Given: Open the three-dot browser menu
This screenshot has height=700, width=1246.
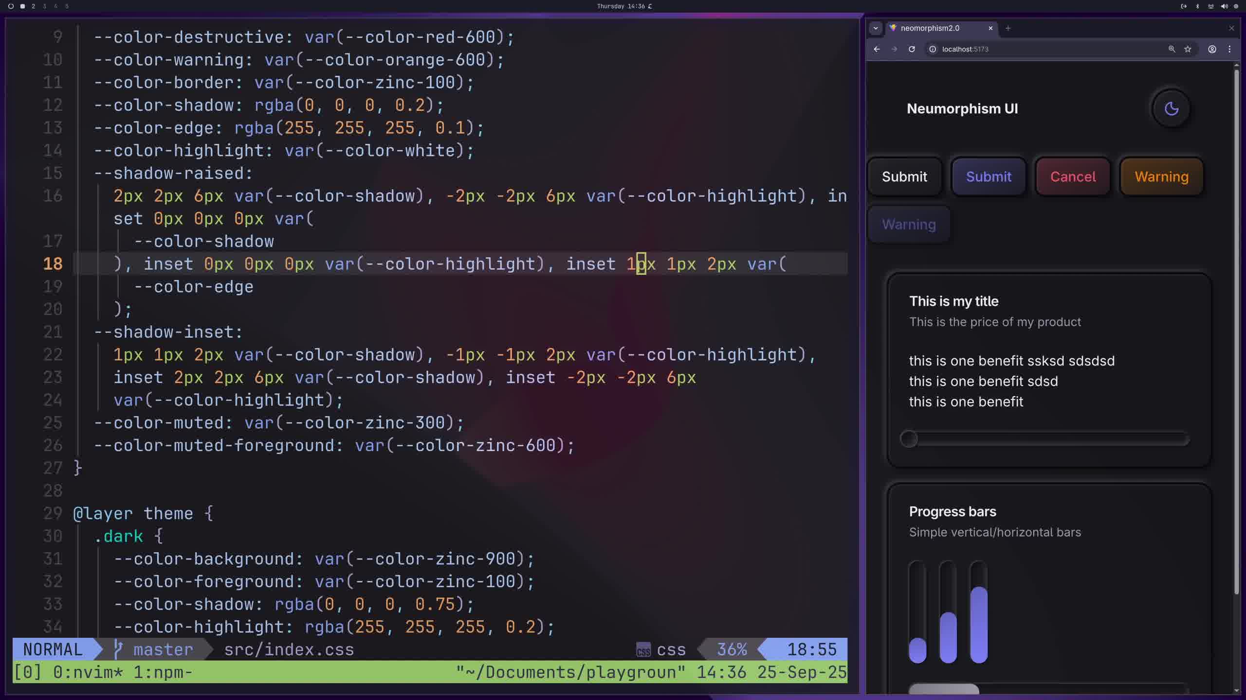Looking at the screenshot, I should (1229, 49).
